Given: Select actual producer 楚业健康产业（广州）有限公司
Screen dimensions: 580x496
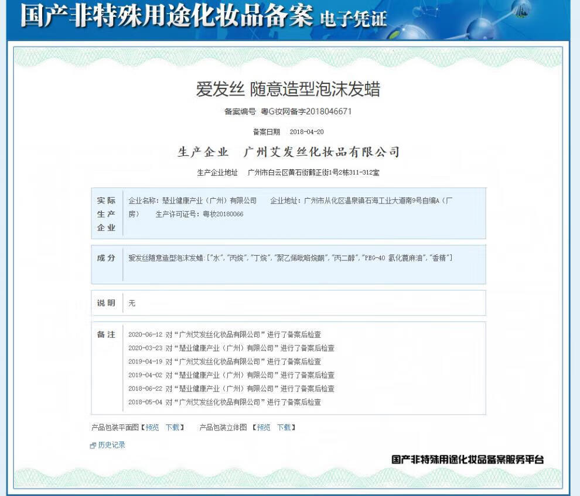Looking at the screenshot, I should [209, 201].
